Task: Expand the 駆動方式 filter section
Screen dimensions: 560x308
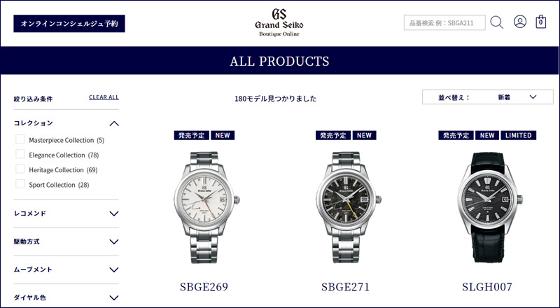Action: (x=114, y=241)
